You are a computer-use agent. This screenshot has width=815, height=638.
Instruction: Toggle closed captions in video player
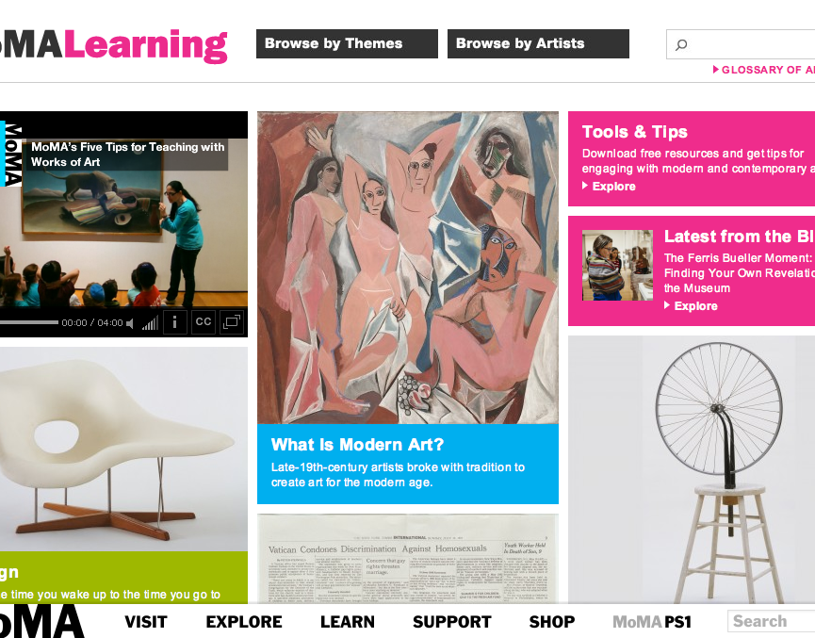click(204, 322)
